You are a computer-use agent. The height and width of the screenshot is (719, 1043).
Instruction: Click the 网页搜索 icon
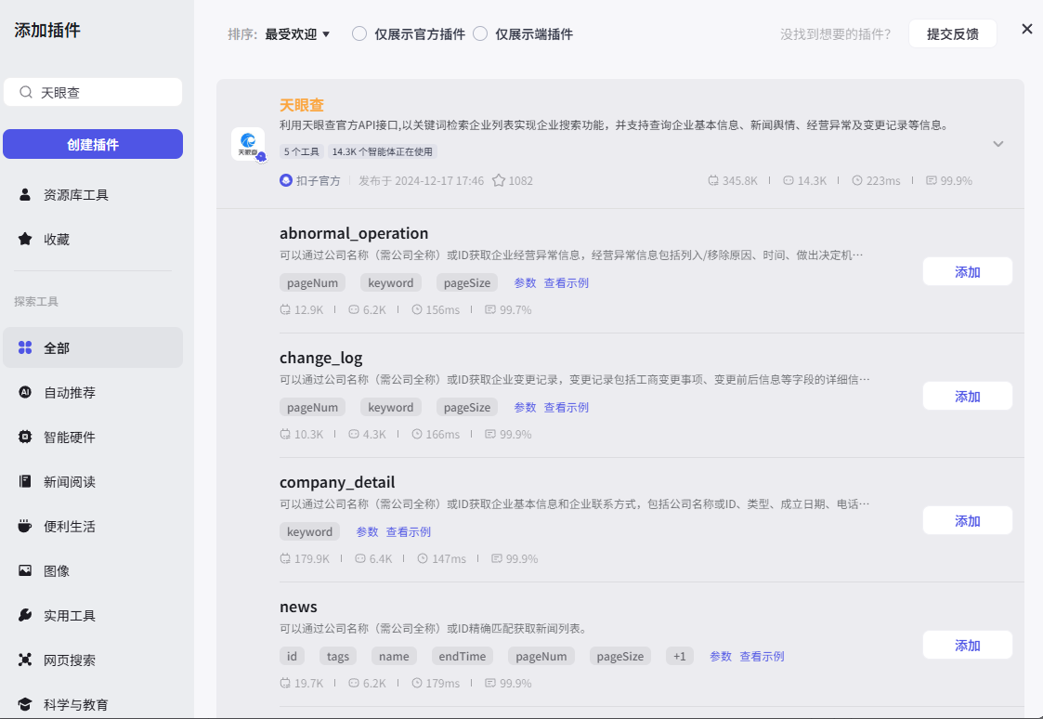click(25, 660)
